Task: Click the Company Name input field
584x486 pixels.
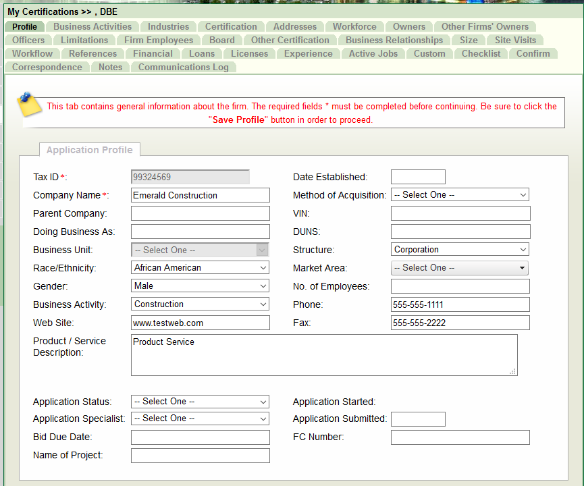Action: [200, 196]
